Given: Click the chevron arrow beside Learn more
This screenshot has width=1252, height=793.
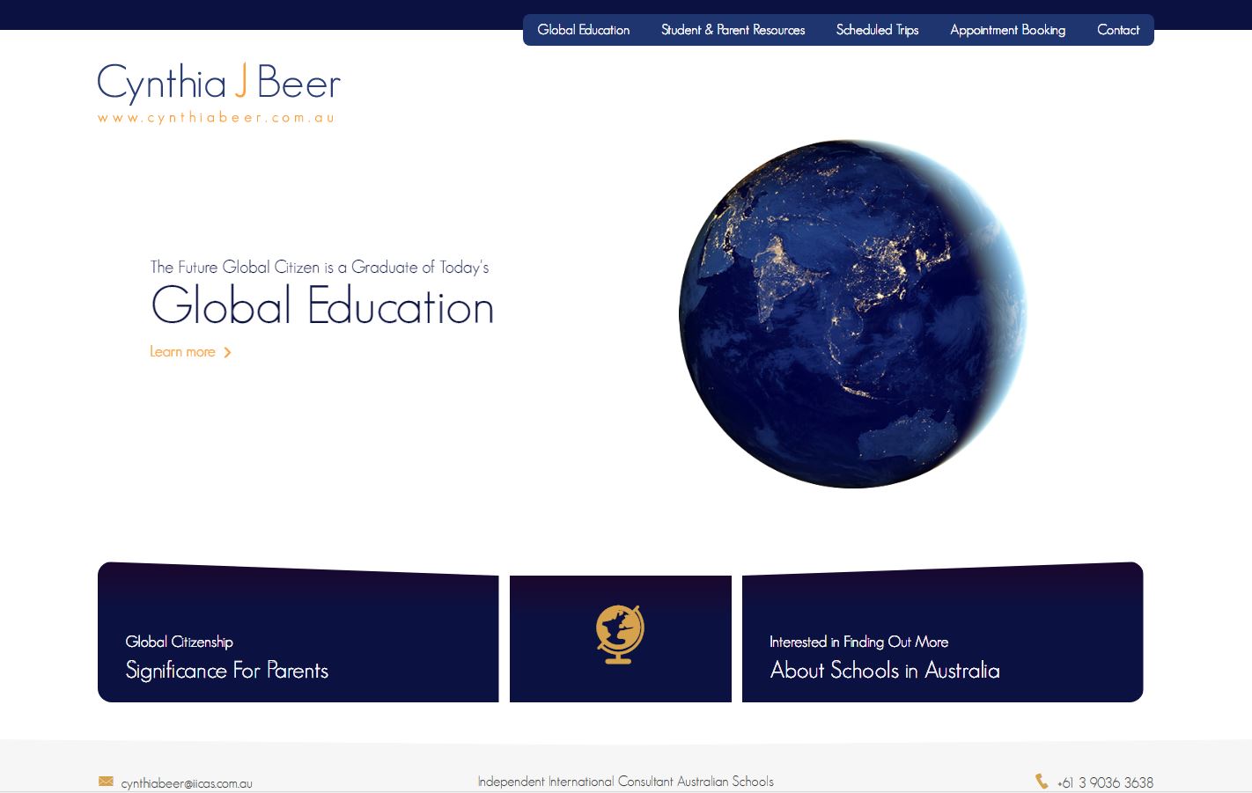Looking at the screenshot, I should tap(227, 352).
